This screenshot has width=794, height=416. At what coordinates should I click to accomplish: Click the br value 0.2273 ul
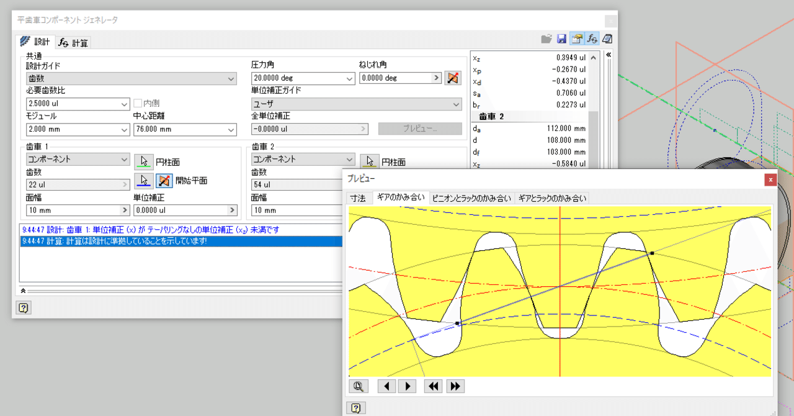[571, 104]
